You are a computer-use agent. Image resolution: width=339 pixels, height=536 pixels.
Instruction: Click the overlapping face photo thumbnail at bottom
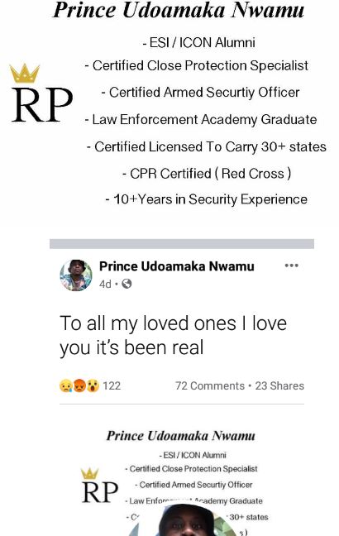[183, 520]
